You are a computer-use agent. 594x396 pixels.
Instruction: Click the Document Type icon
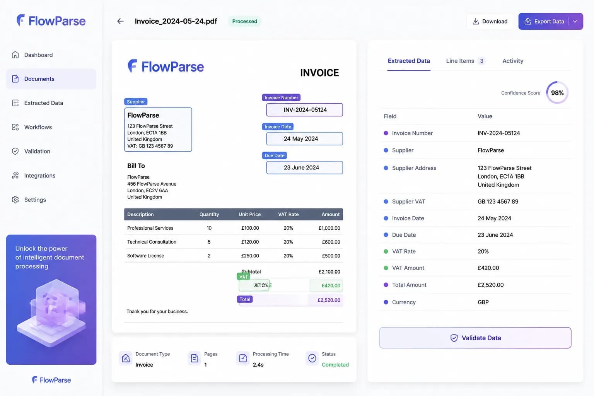point(126,358)
